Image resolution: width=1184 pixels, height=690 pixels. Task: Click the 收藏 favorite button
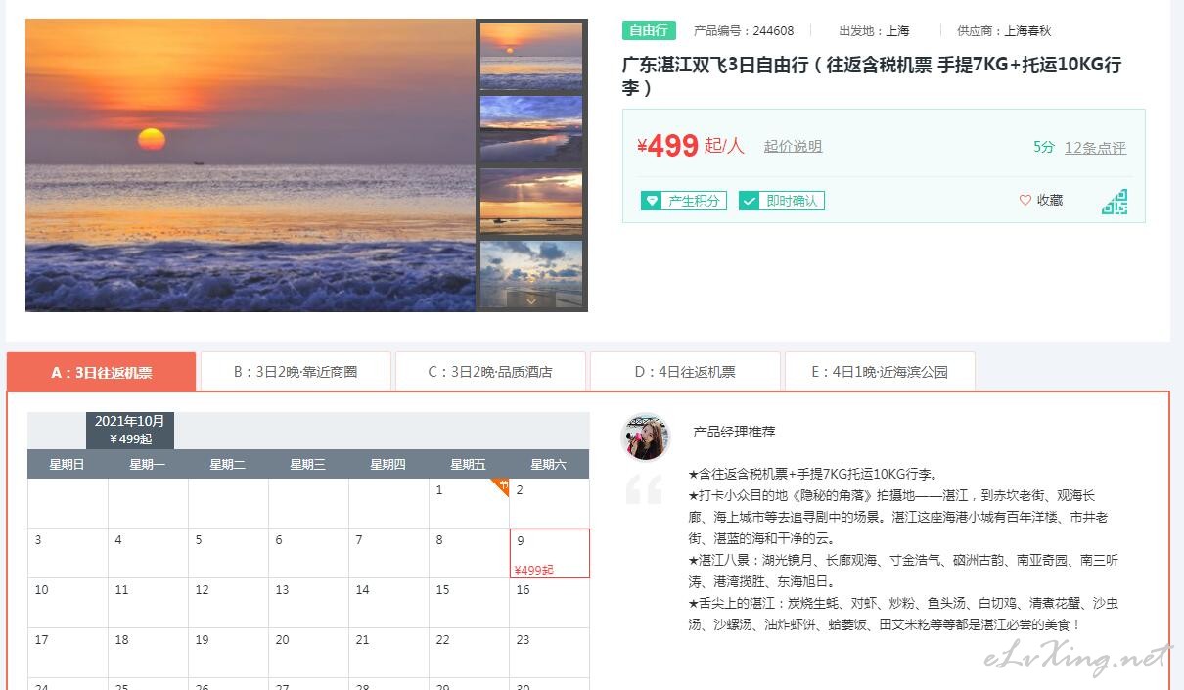click(1041, 200)
